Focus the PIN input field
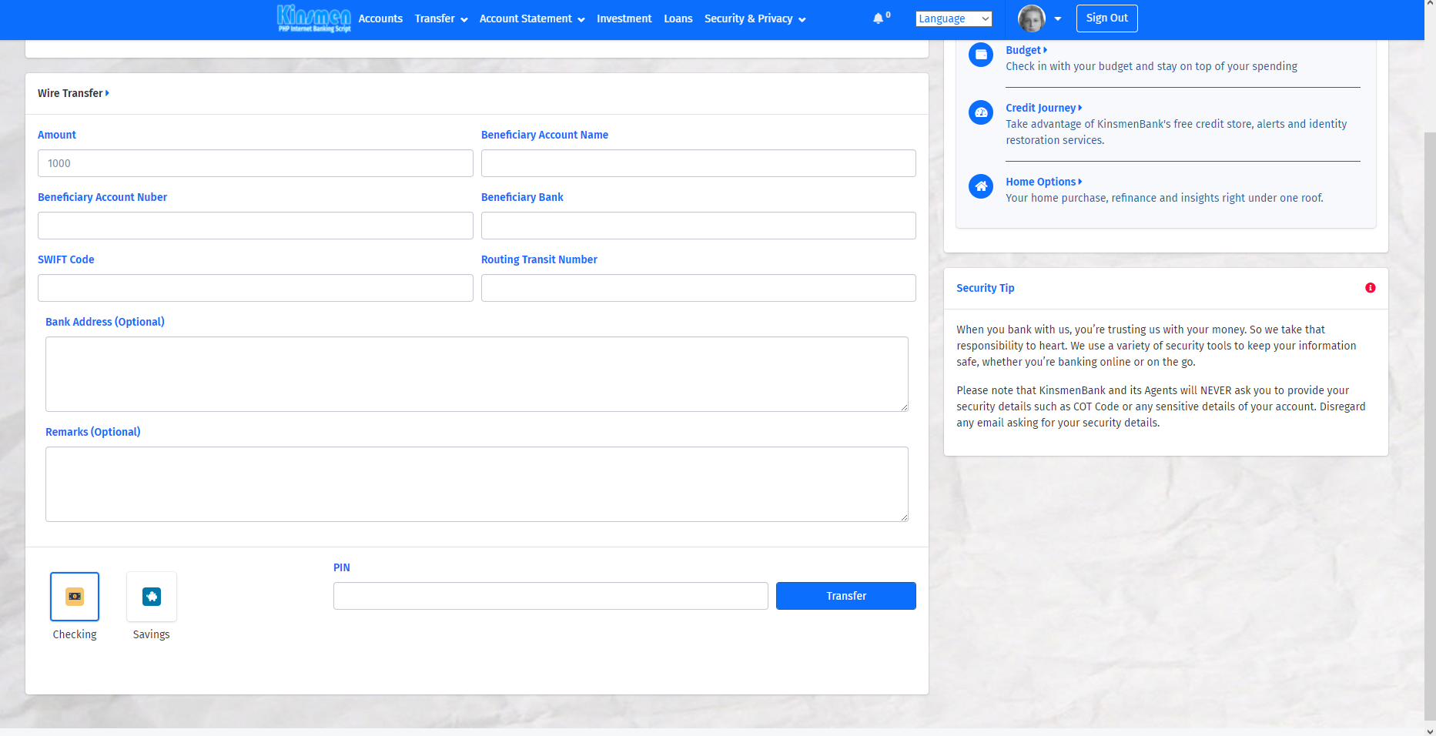This screenshot has width=1436, height=736. click(x=551, y=596)
